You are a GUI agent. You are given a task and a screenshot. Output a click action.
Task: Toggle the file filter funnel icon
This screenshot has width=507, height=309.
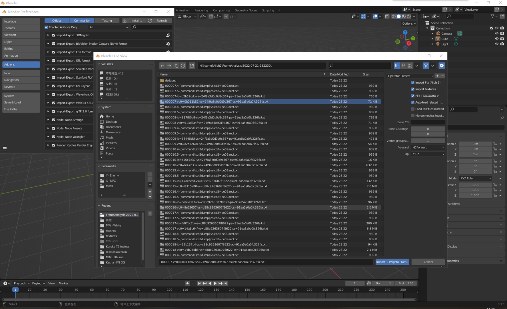point(426,66)
